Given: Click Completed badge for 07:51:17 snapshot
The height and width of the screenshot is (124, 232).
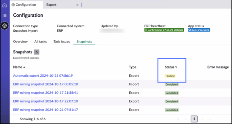Looking at the screenshot, I should pyautogui.click(x=172, y=110).
